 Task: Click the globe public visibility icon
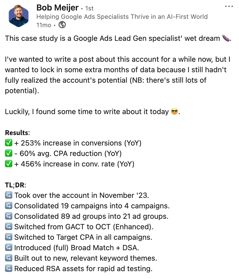click(62, 25)
